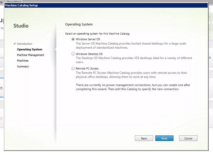Screen dimensions: 213x155
Task: Cancel the Machine Catalog Setup wizard
Action: [188, 138]
